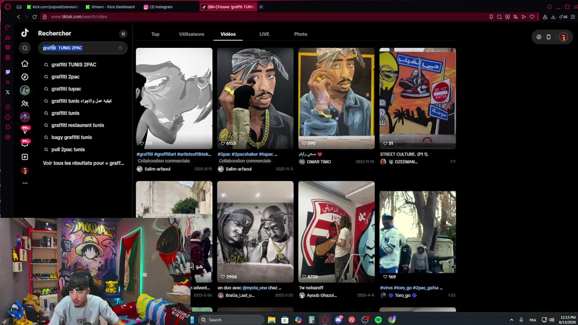This screenshot has height=325, width=578.
Task: Reload the page in browser toolbar
Action: click(x=34, y=17)
